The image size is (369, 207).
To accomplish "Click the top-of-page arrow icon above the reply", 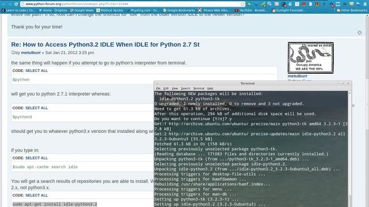I will 359,33.
